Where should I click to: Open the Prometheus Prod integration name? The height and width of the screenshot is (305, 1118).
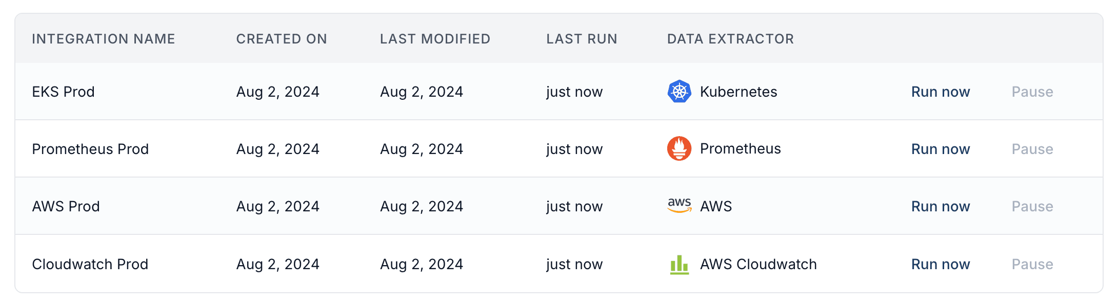90,149
